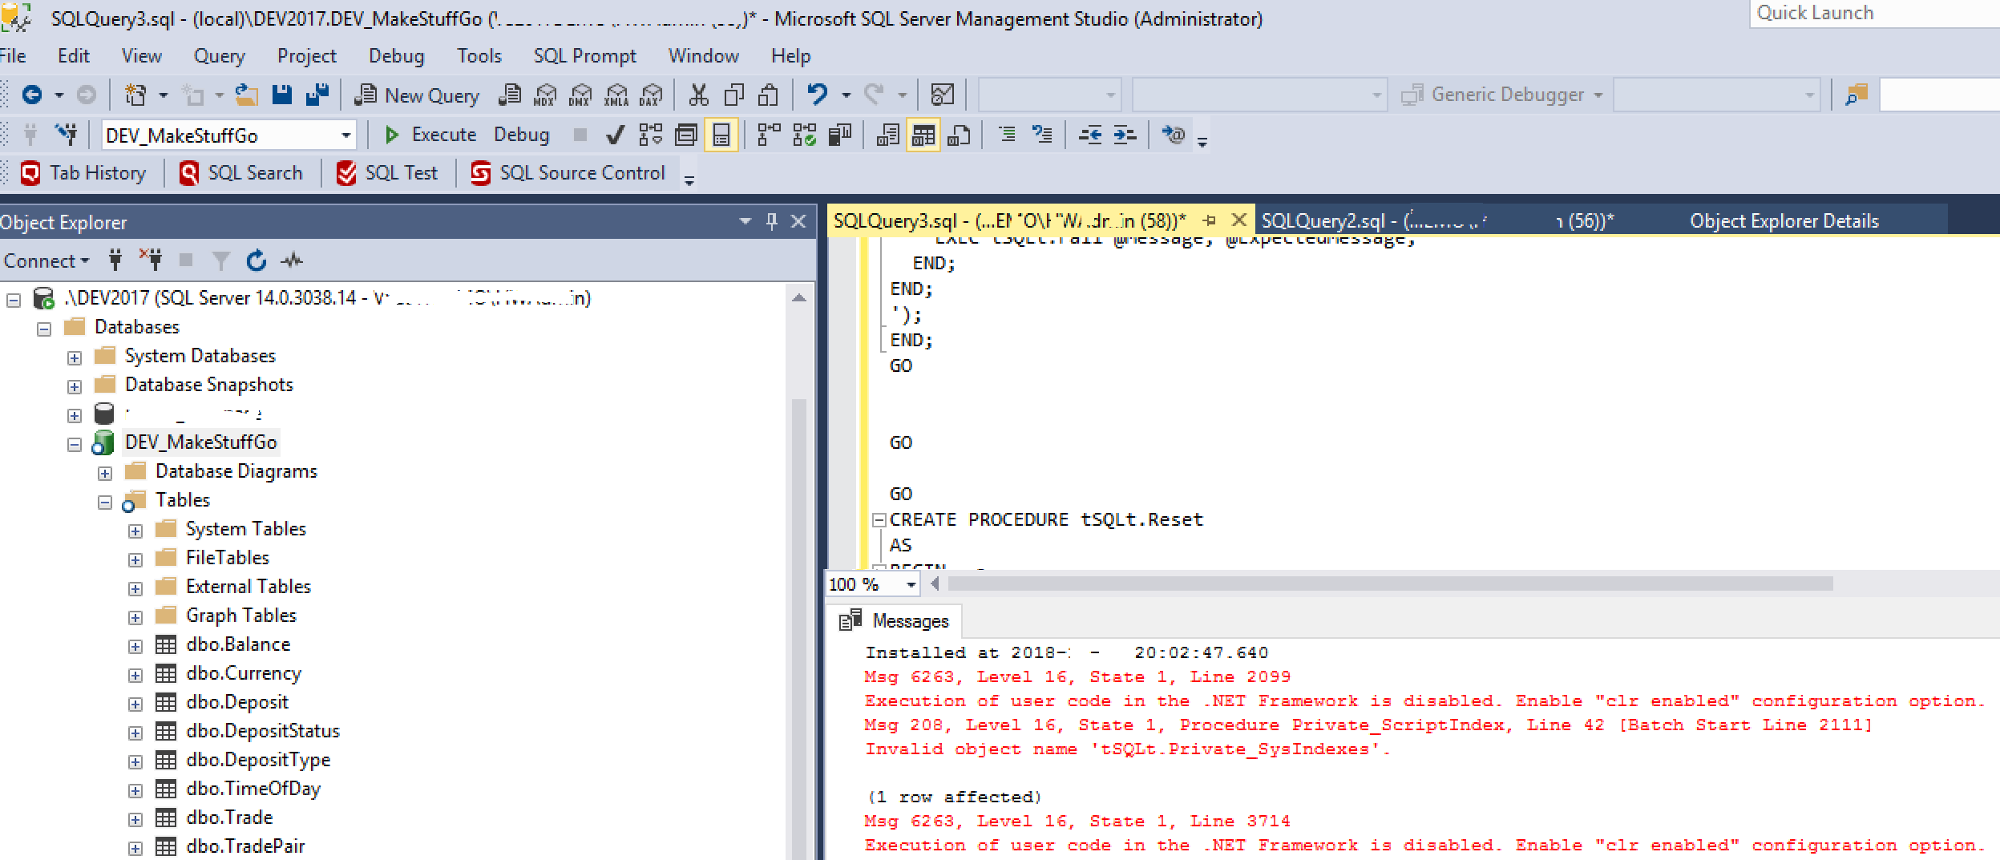The height and width of the screenshot is (860, 2000).
Task: Click the Parse checkmark icon
Action: point(615,135)
